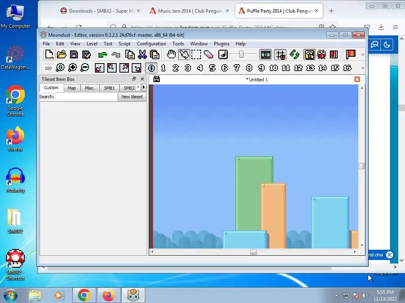Open Firefox downloads arrow icon

tap(381, 27)
